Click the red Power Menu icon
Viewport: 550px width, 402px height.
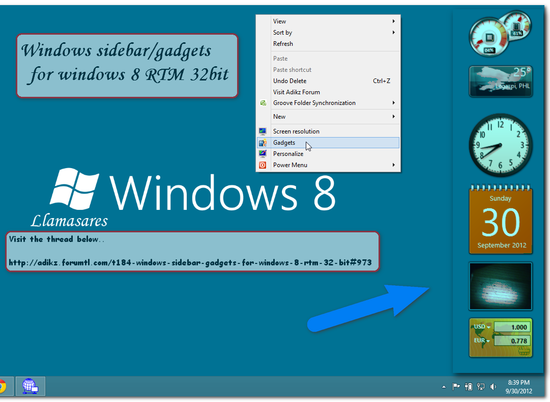click(x=263, y=165)
